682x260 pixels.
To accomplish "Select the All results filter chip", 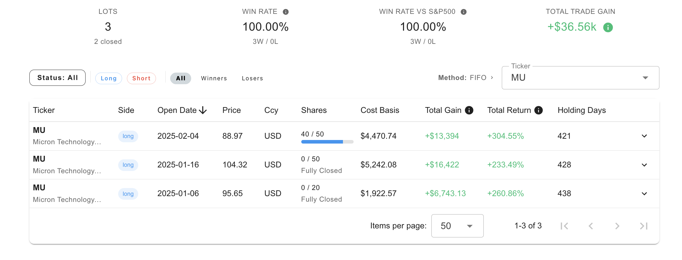I will (x=181, y=78).
